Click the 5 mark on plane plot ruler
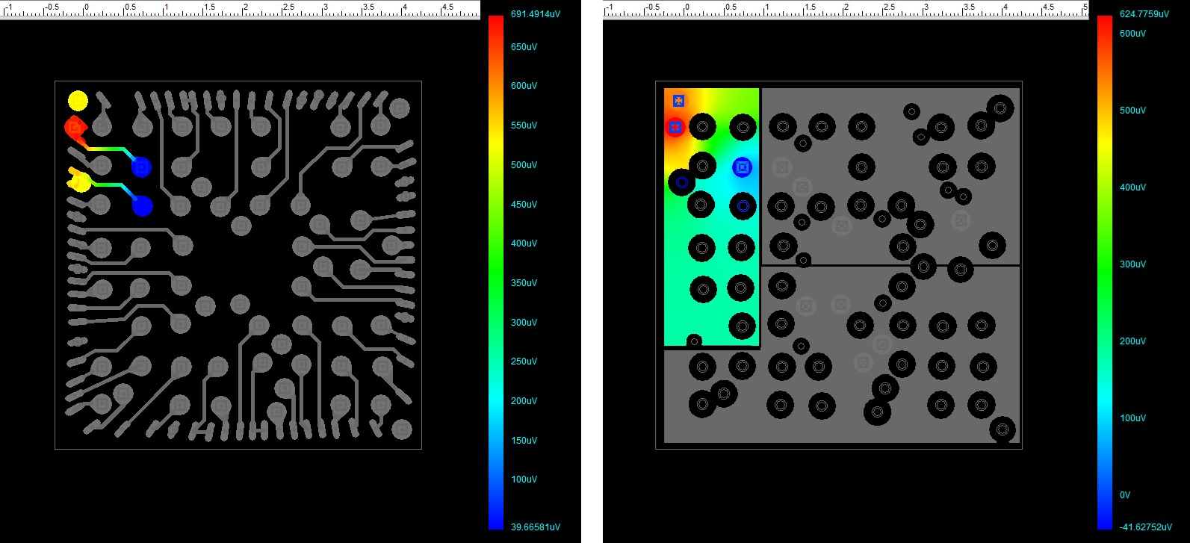 coord(1085,7)
